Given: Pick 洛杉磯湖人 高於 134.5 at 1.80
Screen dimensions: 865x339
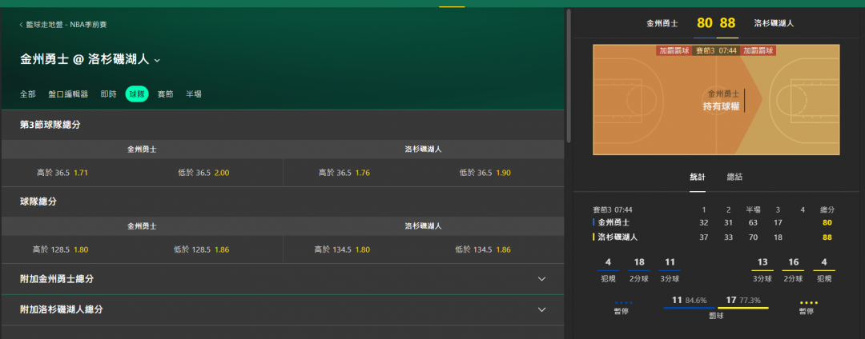Looking at the screenshot, I should (342, 249).
